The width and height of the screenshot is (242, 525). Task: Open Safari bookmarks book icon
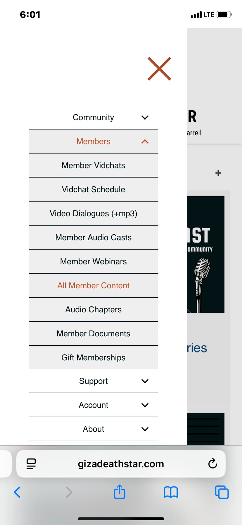171,492
